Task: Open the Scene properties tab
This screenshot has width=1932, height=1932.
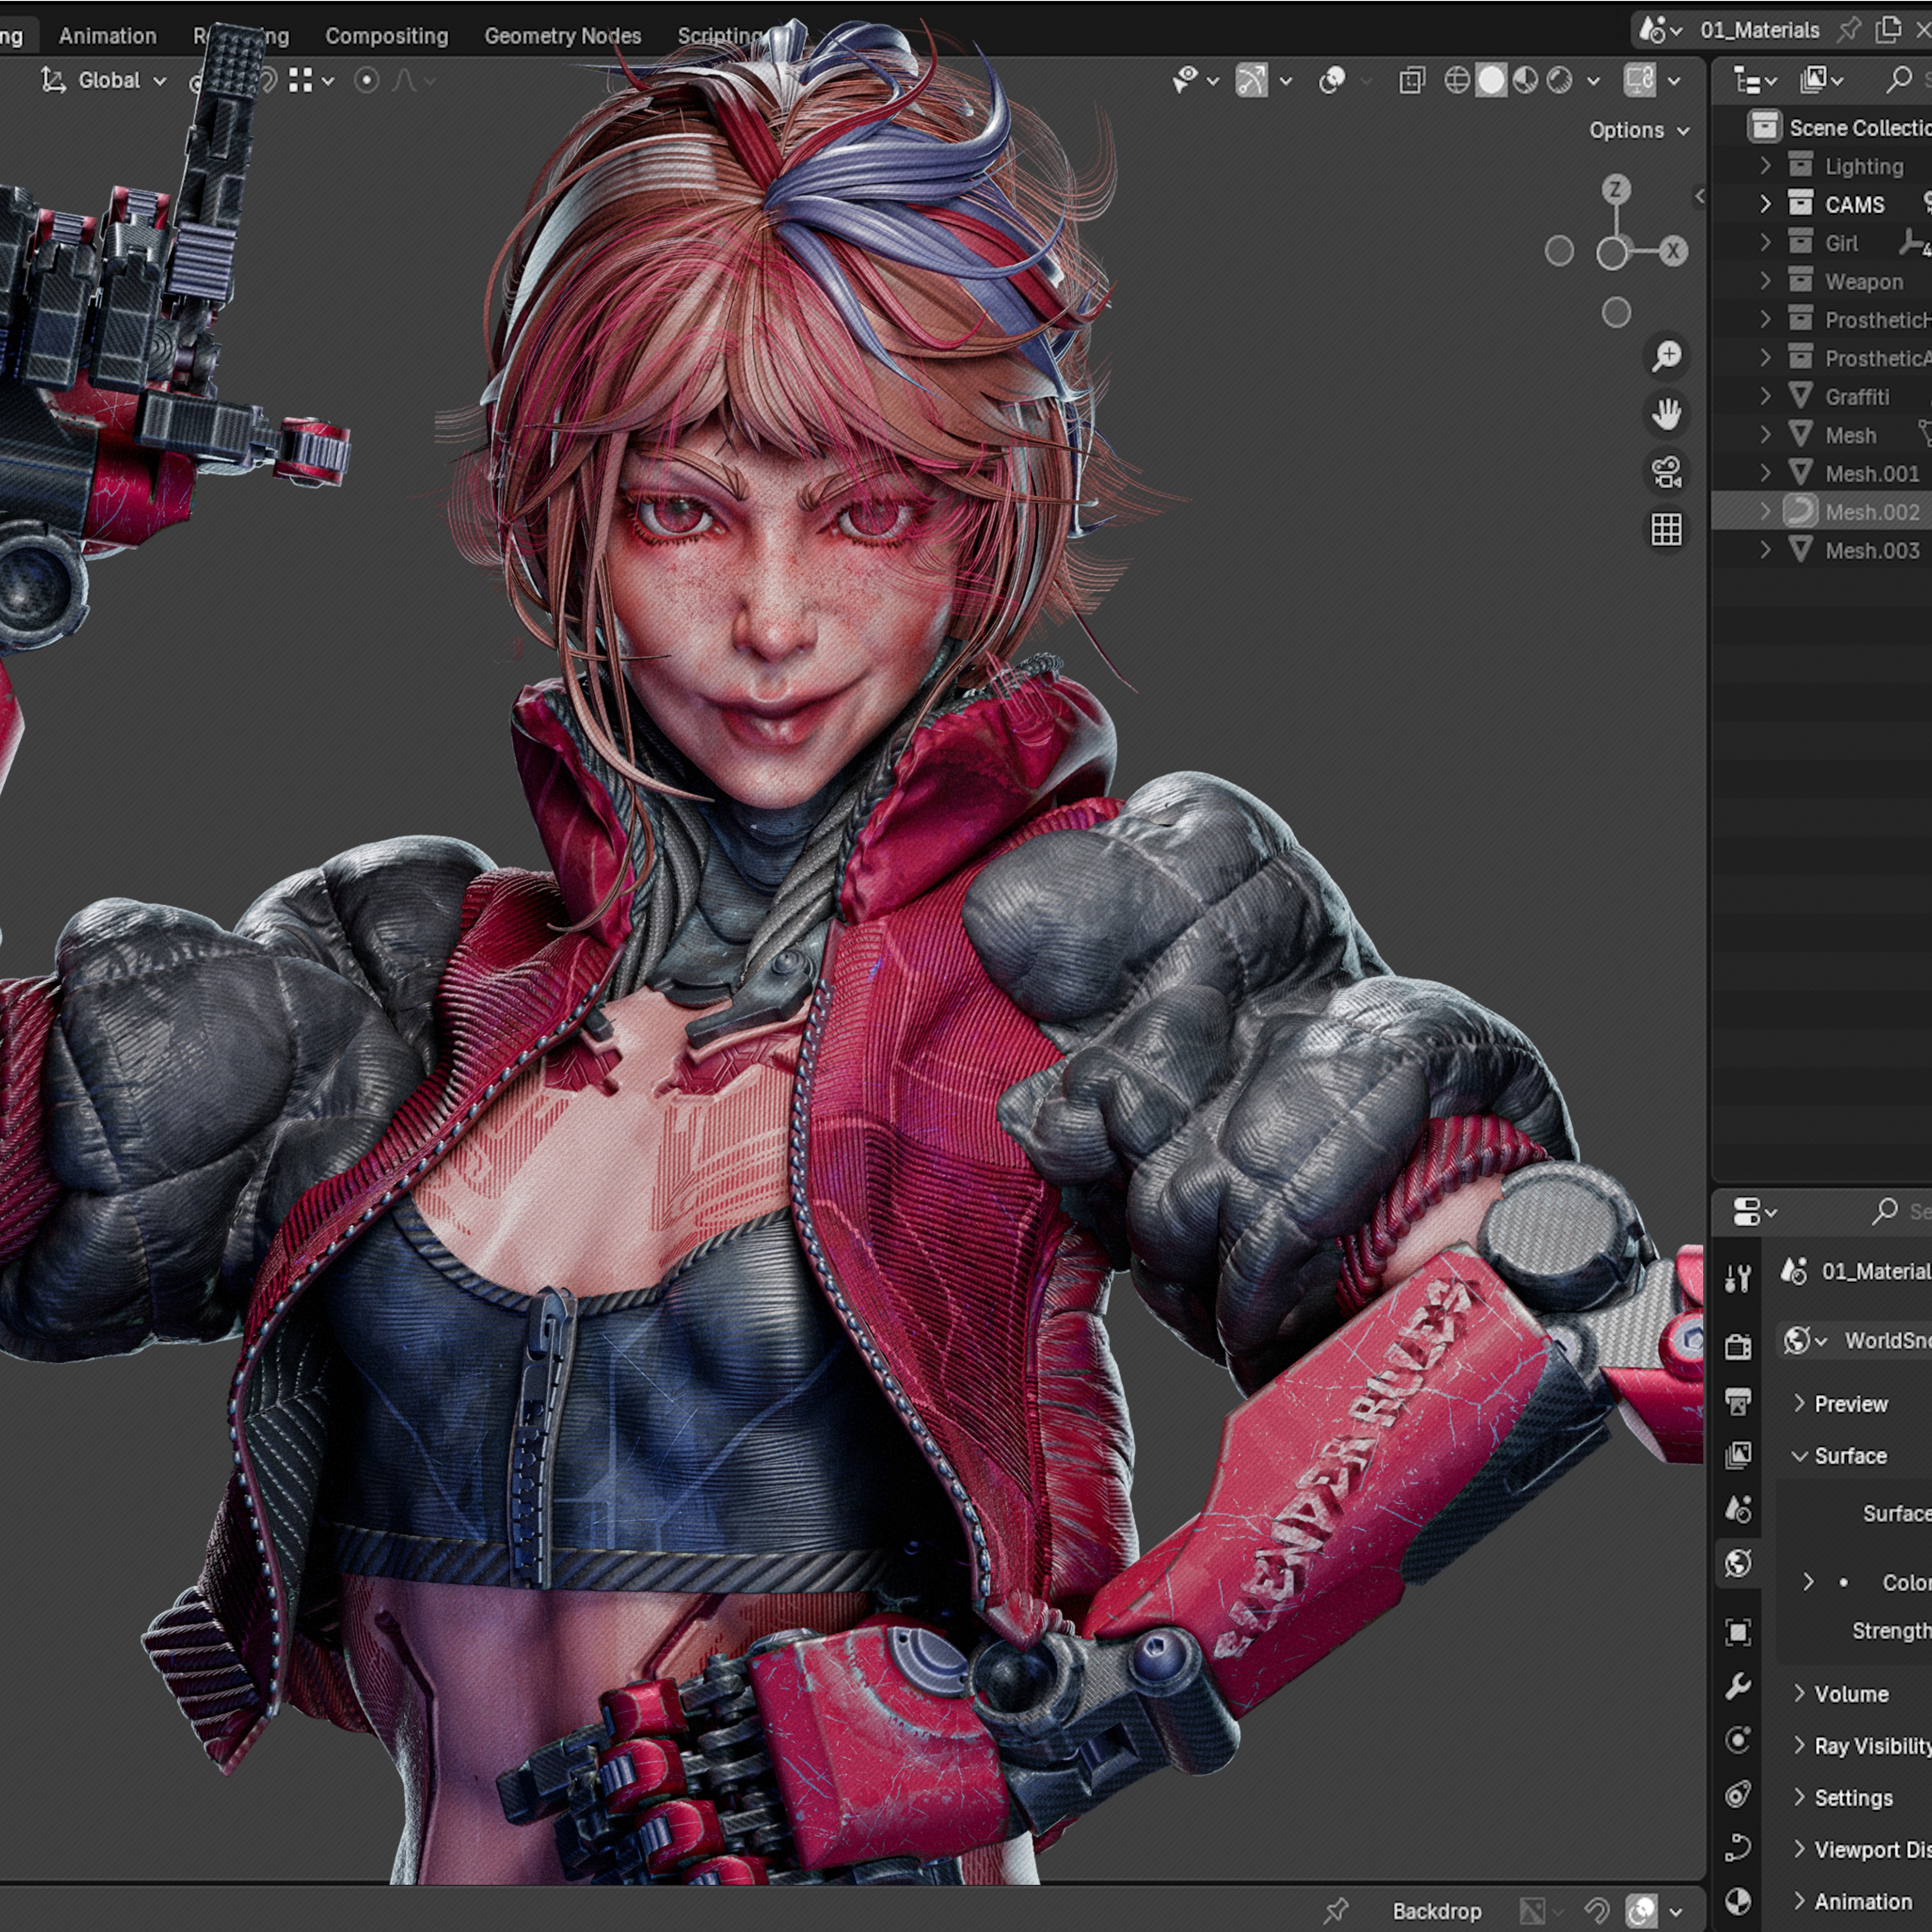Action: tap(1738, 1509)
